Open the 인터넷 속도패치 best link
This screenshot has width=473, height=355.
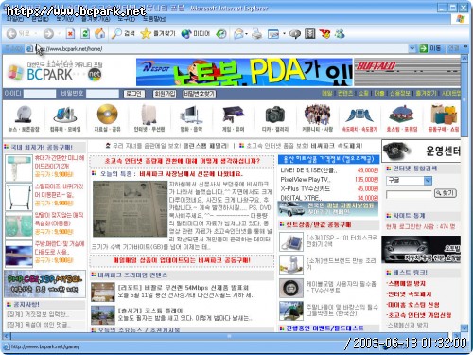click(x=410, y=294)
